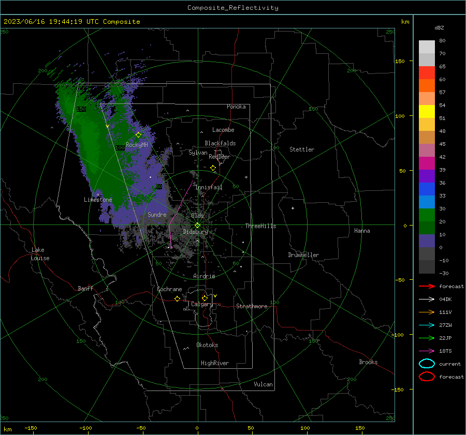Click the yellow diamond marker below Cochrane

coord(178,298)
